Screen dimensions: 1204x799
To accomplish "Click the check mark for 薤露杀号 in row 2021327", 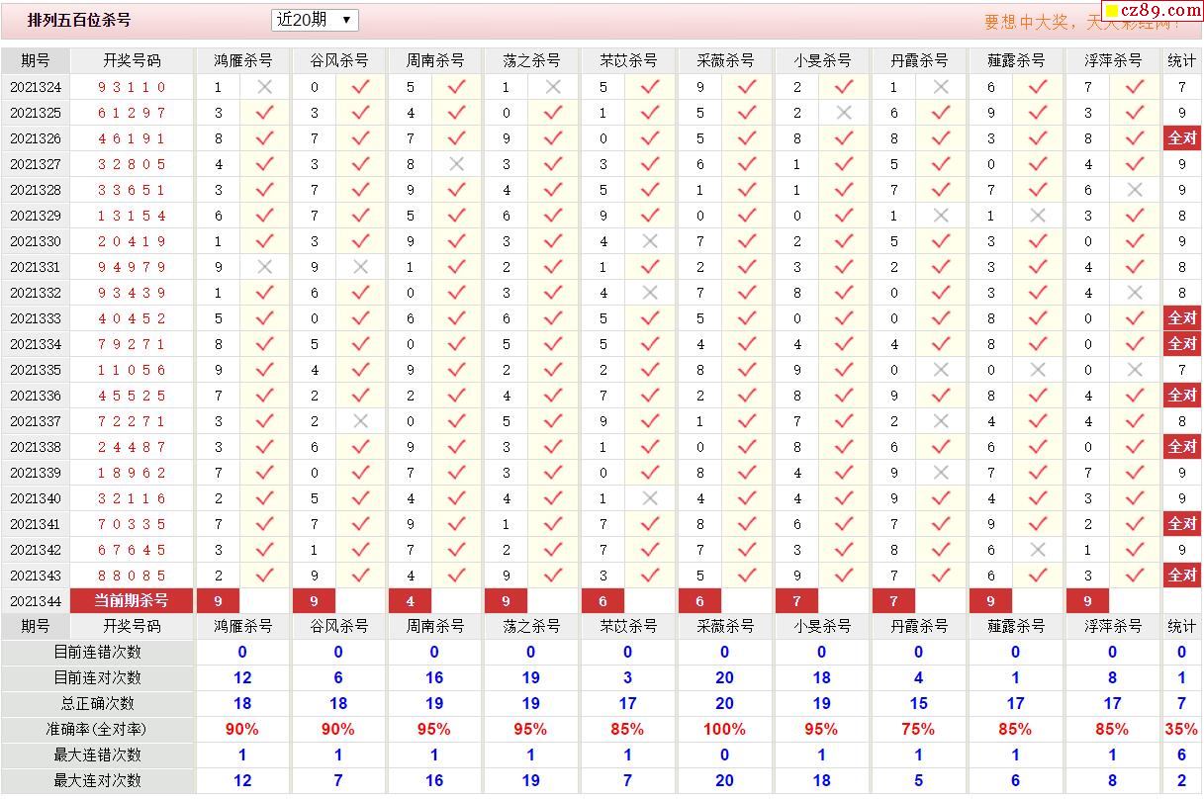I will point(1038,164).
